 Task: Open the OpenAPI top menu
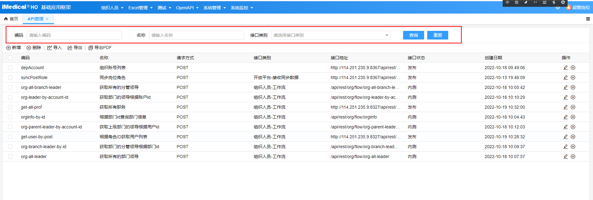click(x=187, y=8)
